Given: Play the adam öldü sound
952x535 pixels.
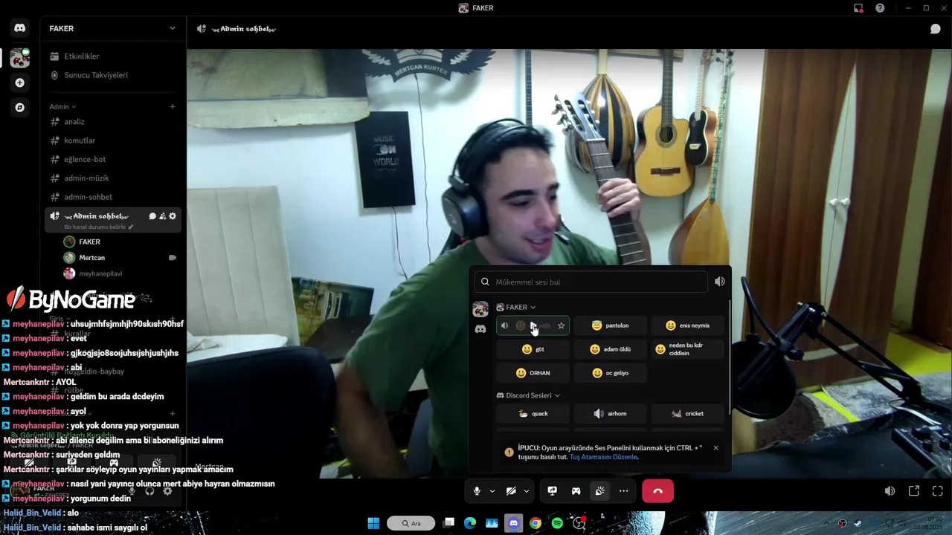Looking at the screenshot, I should 610,349.
